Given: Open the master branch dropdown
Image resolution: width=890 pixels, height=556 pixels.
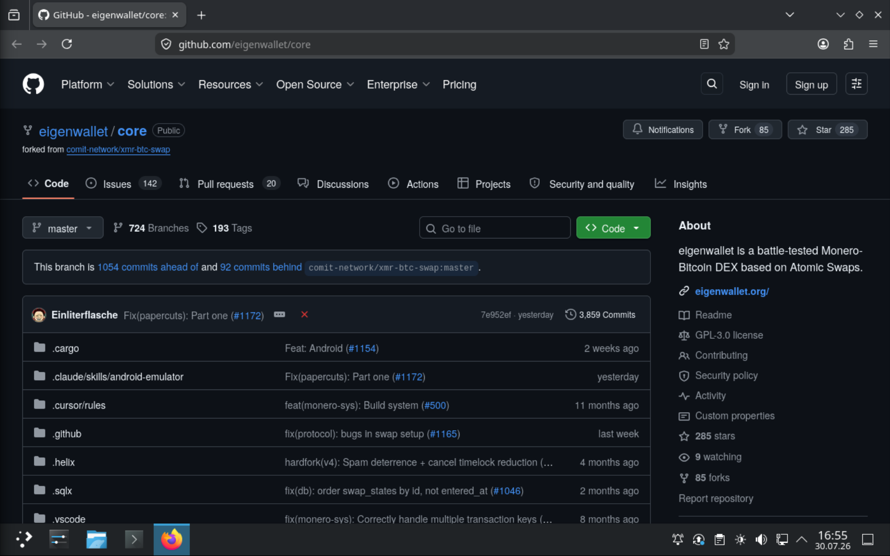Looking at the screenshot, I should 63,228.
